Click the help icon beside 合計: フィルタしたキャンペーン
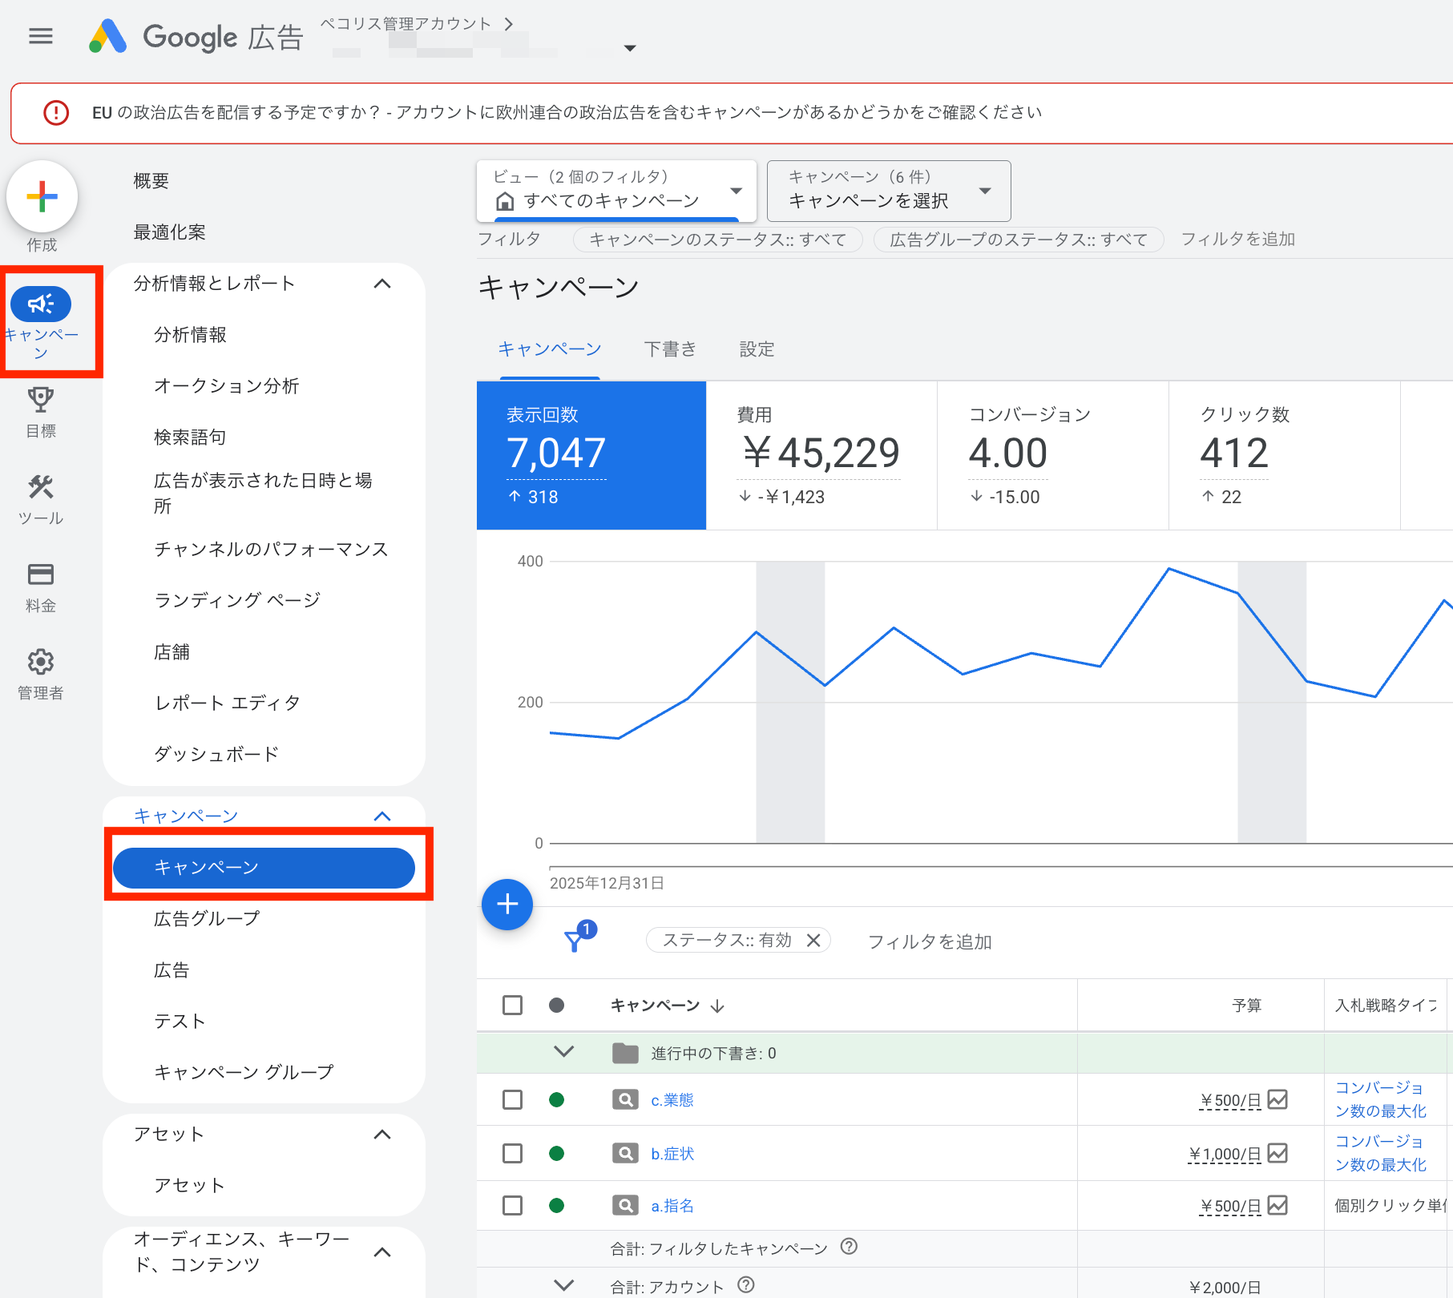This screenshot has height=1298, width=1453. tap(849, 1247)
